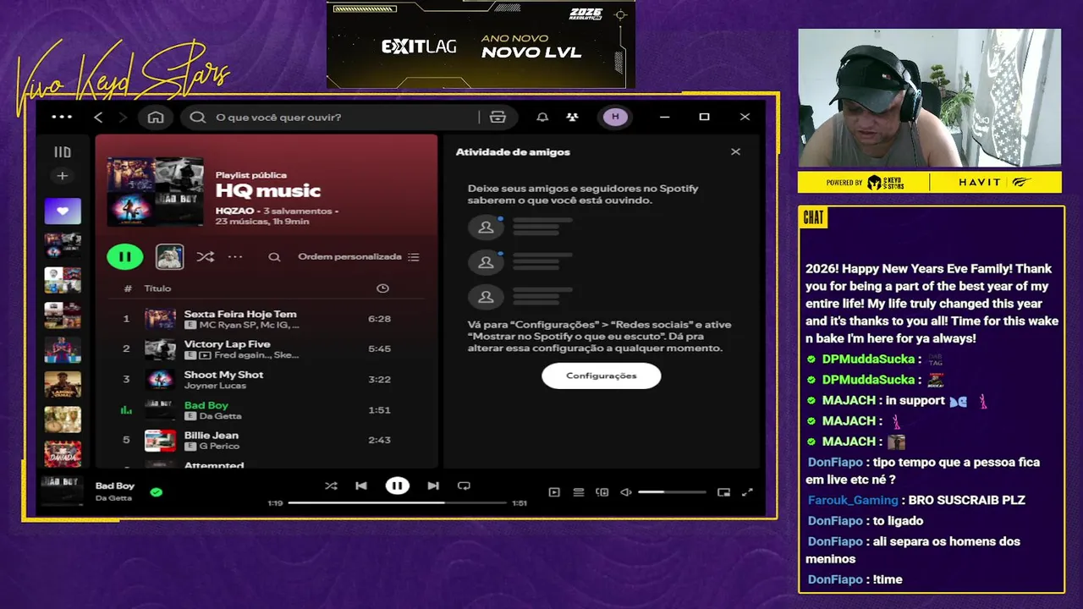
Task: Open the Spotify three-dots main menu
Action: 62,117
